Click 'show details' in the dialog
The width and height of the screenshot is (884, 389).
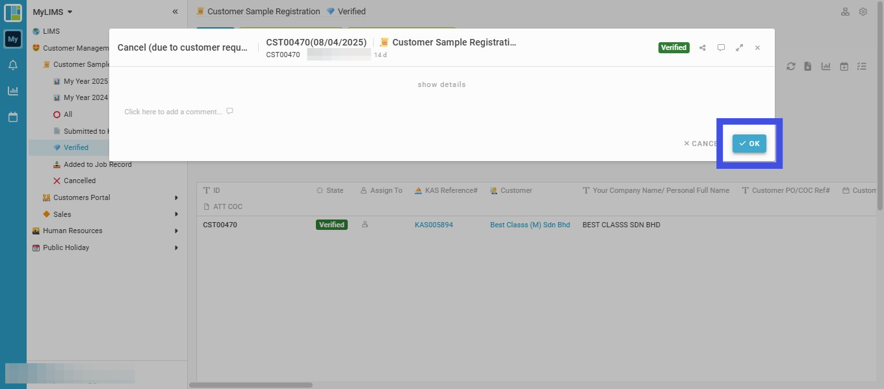pyautogui.click(x=442, y=84)
